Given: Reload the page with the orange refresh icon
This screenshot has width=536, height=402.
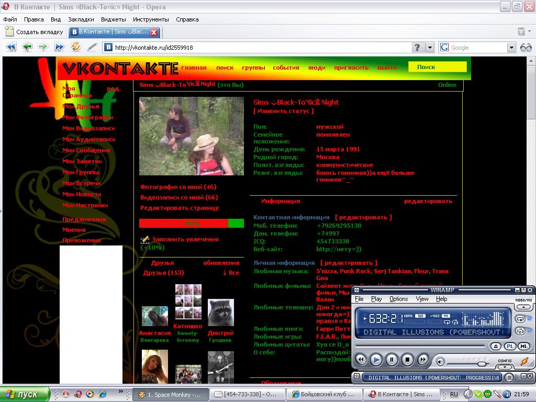Looking at the screenshot, I should 75,47.
